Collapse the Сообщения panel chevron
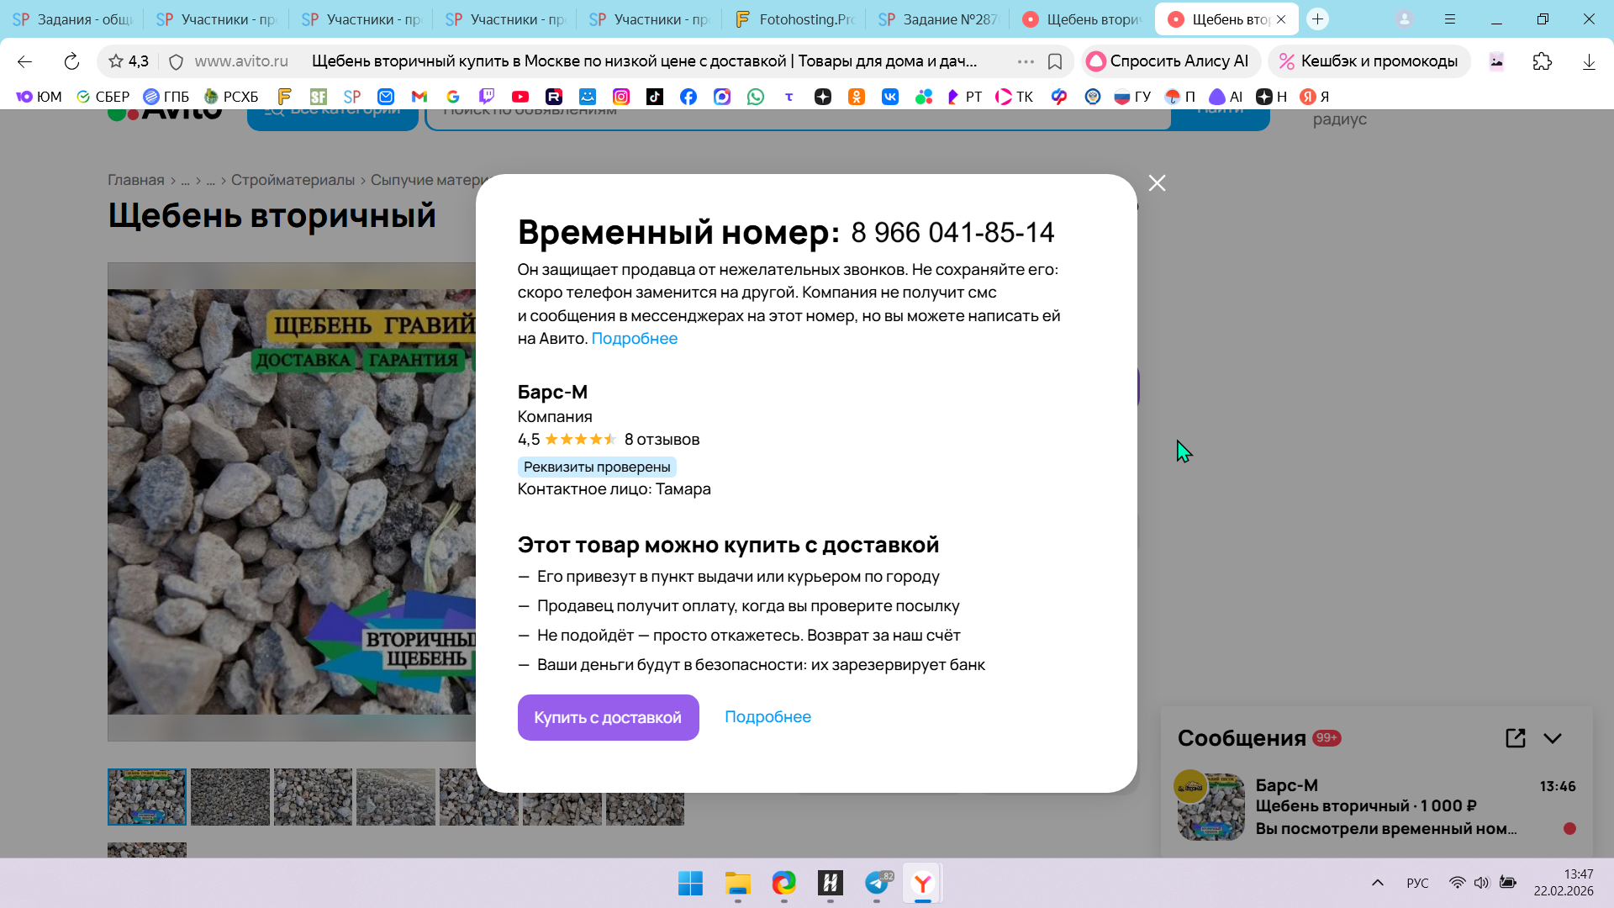The height and width of the screenshot is (908, 1614). pyautogui.click(x=1553, y=738)
